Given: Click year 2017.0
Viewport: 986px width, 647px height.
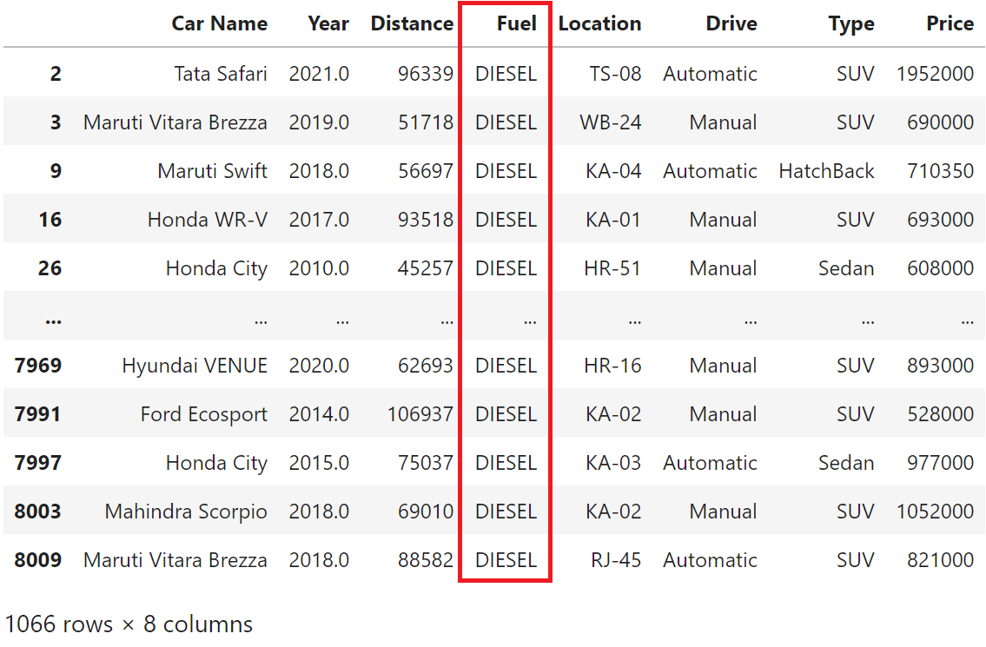Looking at the screenshot, I should click(x=319, y=220).
